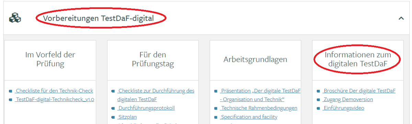Open Checkliste zur Durchführung des digitalen TestDaF
Screen dimensions: 412x124
click(x=156, y=95)
